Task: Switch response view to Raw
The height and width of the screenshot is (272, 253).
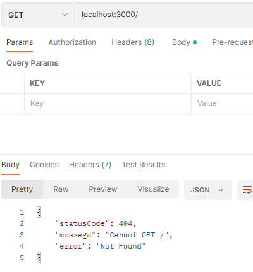Action: click(61, 189)
